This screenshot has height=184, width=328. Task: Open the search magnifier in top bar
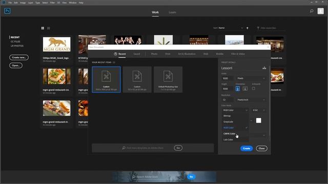(x=312, y=11)
